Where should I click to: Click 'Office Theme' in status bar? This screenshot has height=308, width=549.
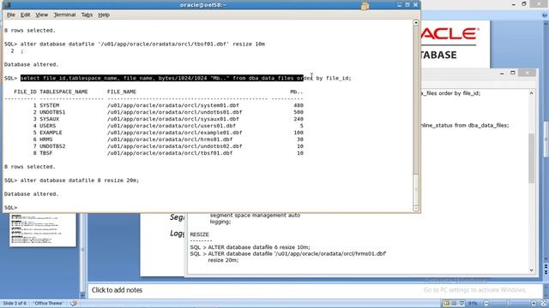[x=48, y=303]
